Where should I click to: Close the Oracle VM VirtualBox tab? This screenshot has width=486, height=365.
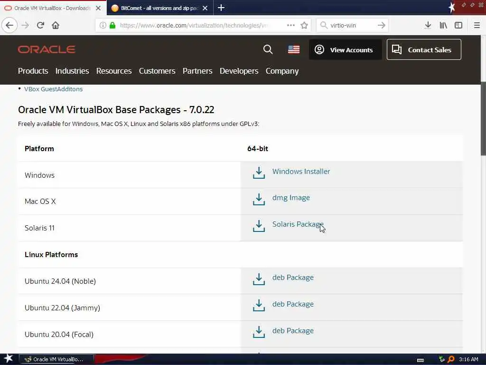point(98,8)
